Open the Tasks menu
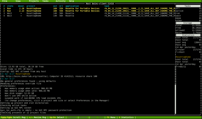202x119 pixels. (x=45, y=1)
